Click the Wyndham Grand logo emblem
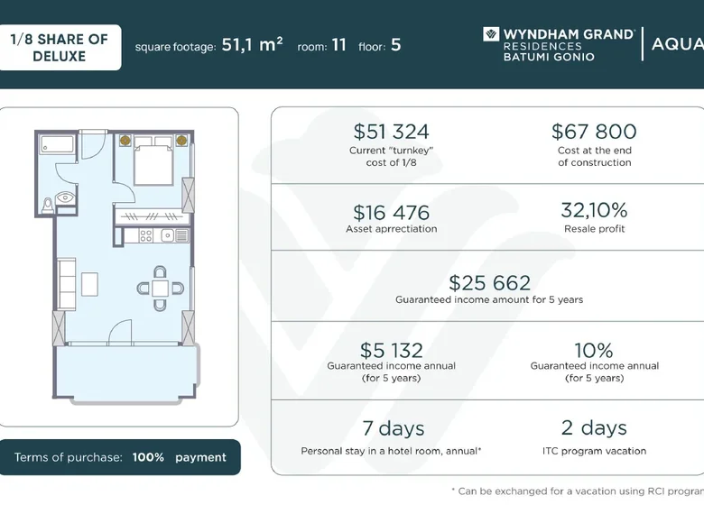Viewport: 704px width, 523px height. (491, 34)
